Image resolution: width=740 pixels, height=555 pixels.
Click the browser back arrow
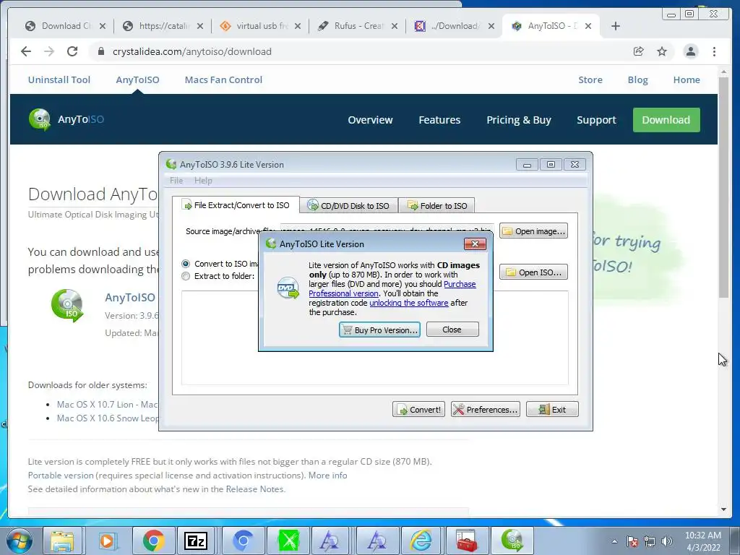point(26,51)
